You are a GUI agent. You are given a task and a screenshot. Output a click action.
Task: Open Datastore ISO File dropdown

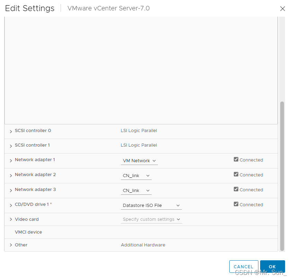151,206
